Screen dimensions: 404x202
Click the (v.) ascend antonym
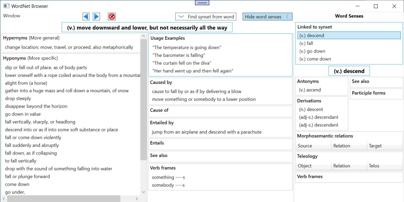310,90
